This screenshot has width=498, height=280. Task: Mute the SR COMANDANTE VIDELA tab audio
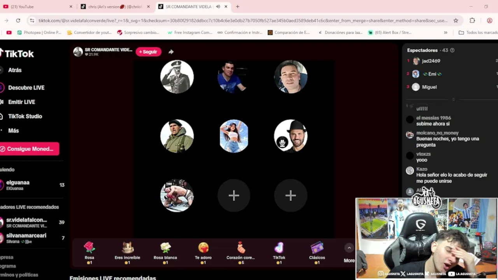218,7
